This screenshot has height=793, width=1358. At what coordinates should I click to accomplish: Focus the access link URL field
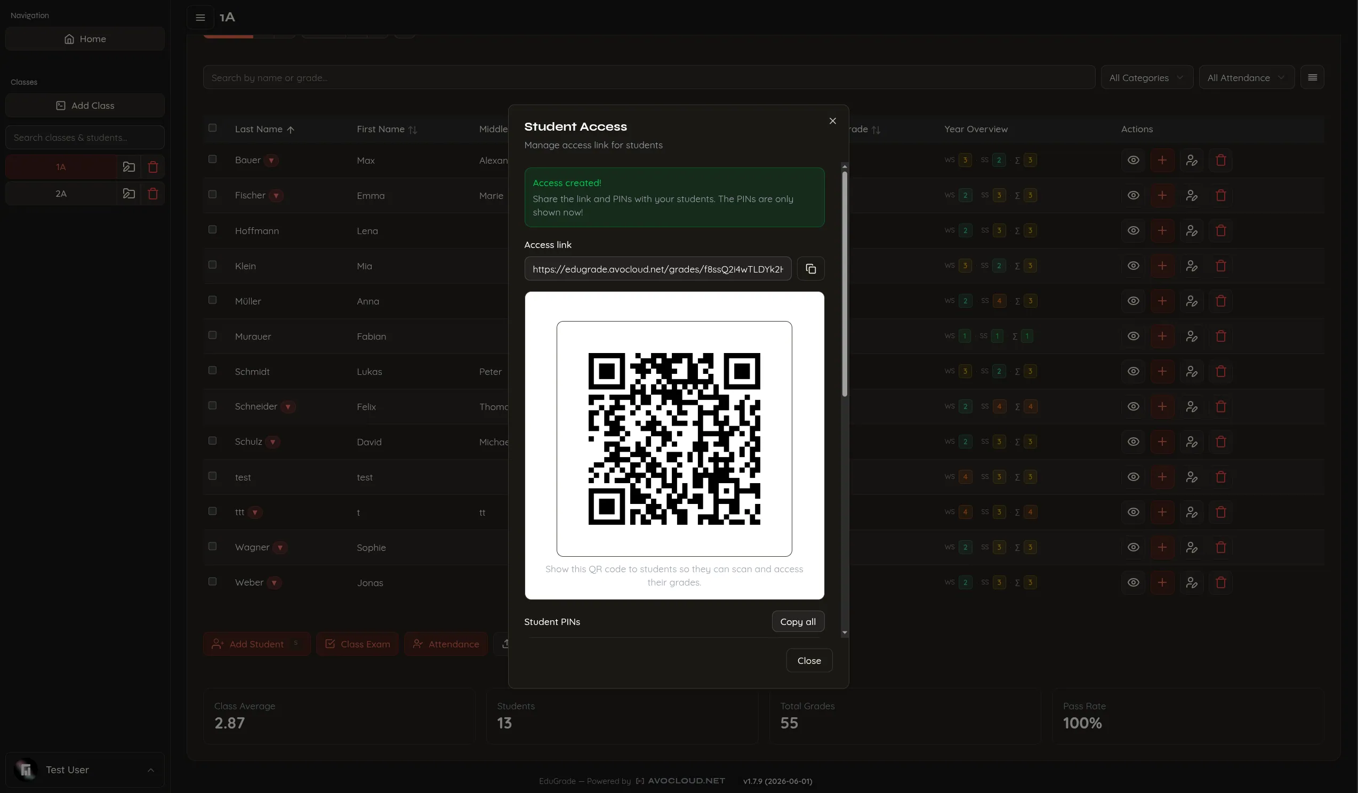[657, 268]
